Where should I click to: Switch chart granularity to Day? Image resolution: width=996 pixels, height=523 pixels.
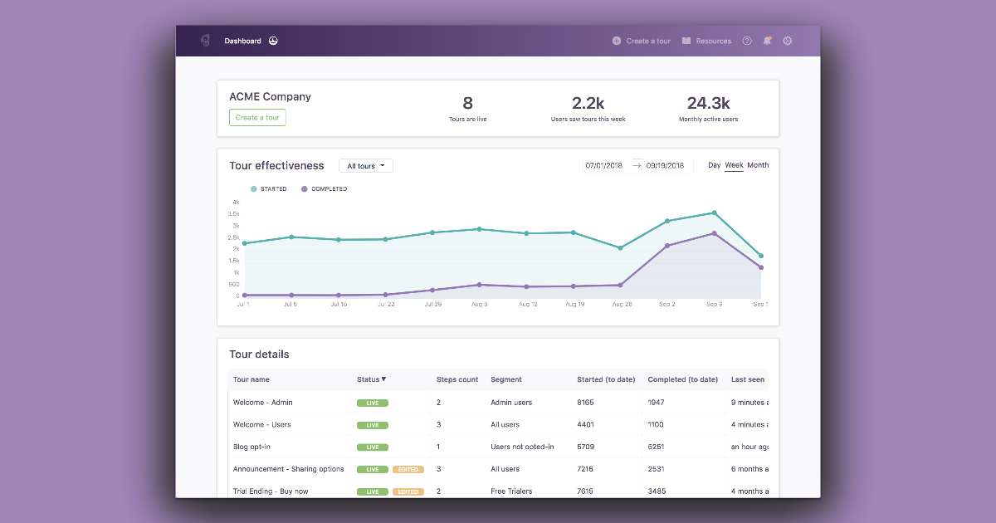714,165
